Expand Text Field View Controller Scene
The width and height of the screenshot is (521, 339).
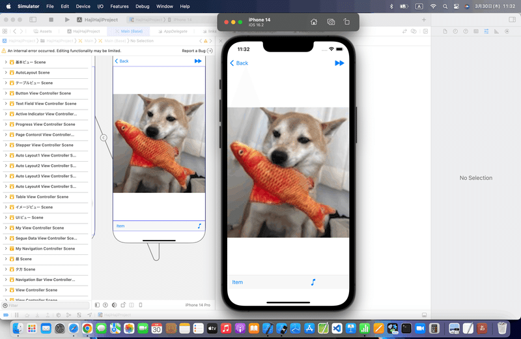pyautogui.click(x=6, y=104)
